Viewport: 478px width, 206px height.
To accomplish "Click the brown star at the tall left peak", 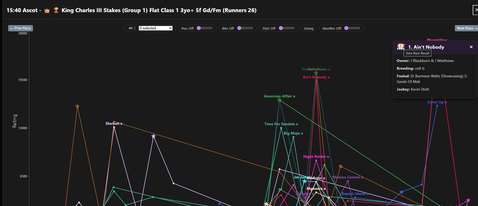I will [77, 106].
